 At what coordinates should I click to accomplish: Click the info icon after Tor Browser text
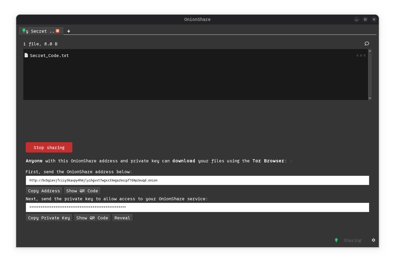point(291,161)
